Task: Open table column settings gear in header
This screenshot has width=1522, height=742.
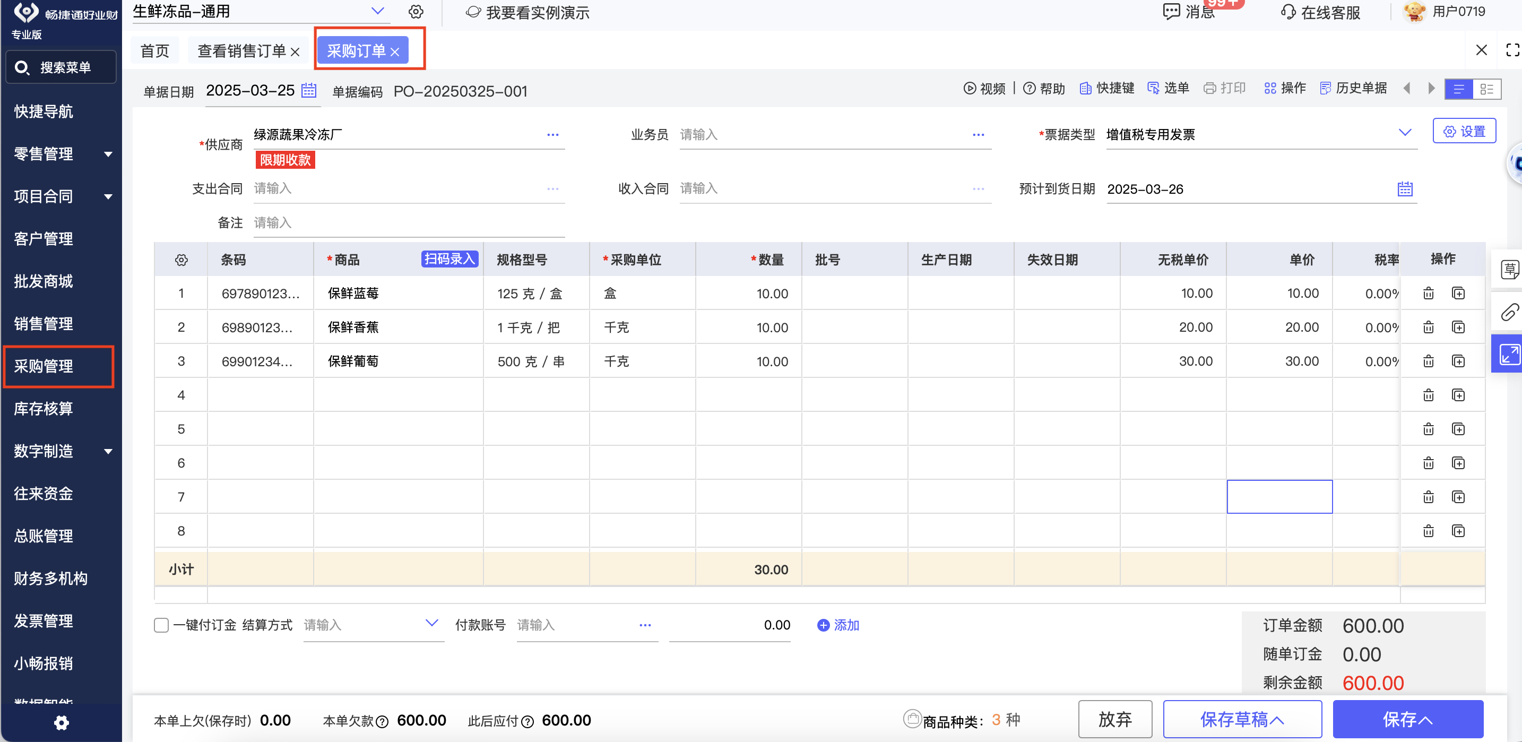Action: coord(181,260)
